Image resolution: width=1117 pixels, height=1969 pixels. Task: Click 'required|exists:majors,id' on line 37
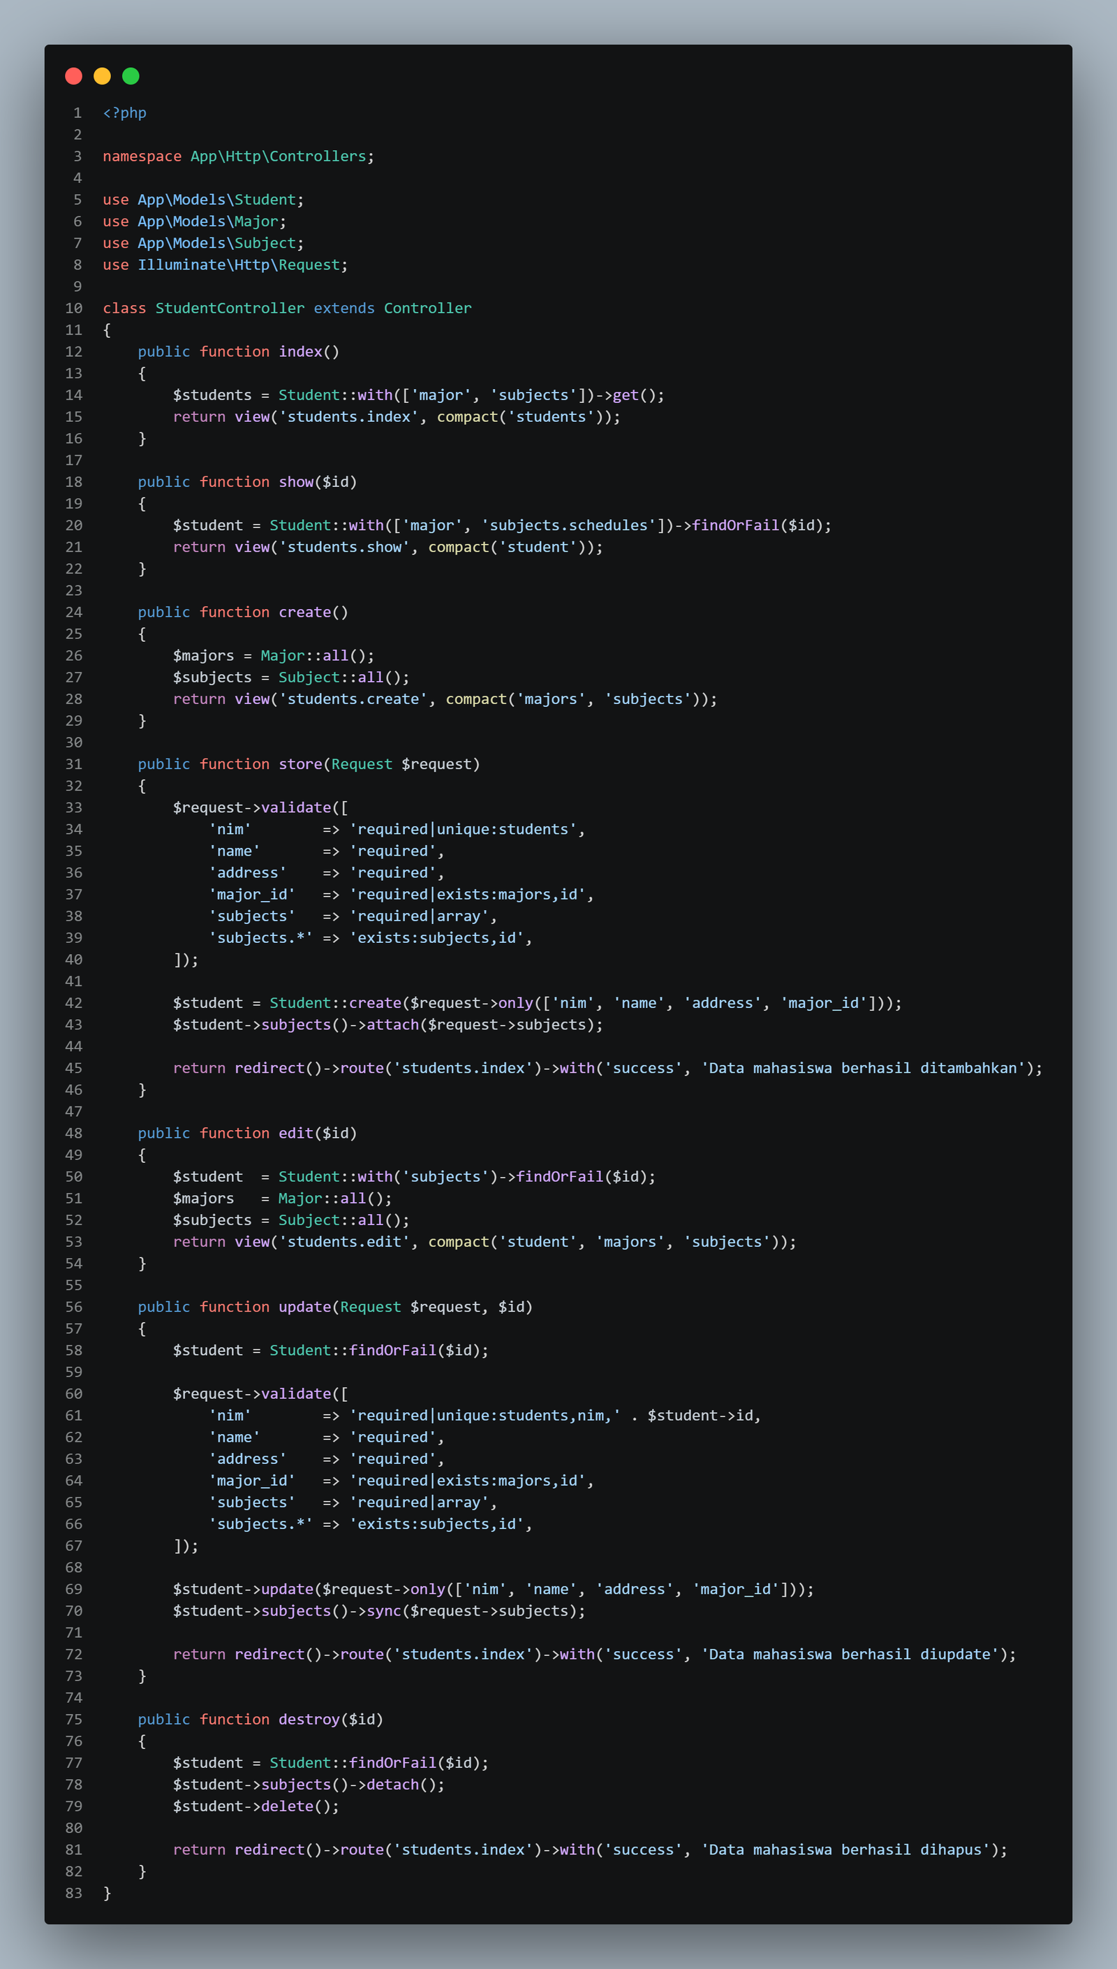tap(467, 895)
